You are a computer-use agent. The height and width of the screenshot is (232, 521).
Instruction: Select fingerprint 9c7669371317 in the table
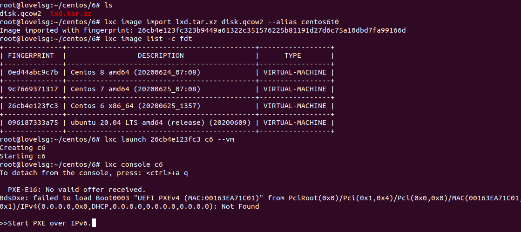pos(33,89)
